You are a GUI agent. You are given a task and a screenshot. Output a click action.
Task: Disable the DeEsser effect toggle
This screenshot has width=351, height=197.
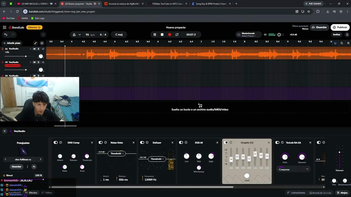(x=142, y=143)
